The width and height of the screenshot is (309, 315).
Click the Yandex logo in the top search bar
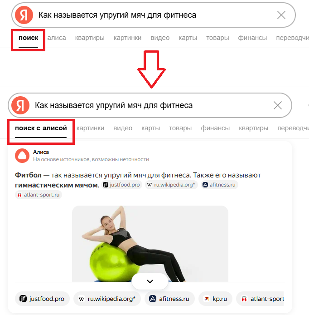click(x=24, y=15)
